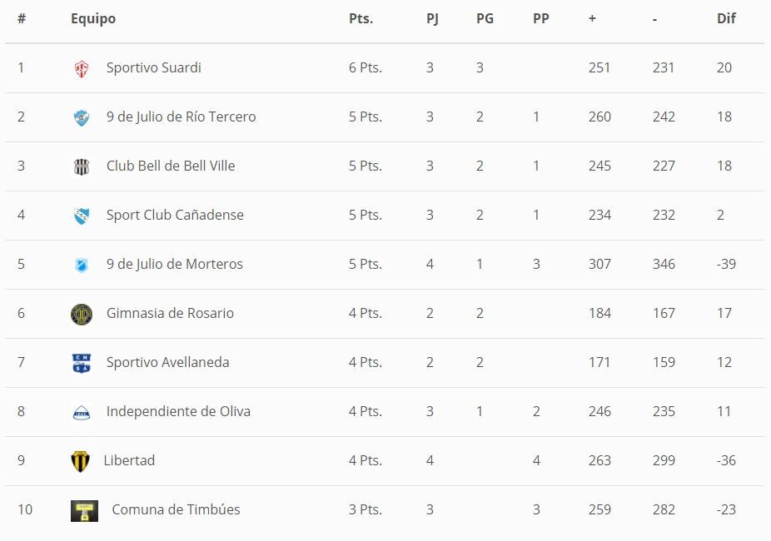Screen dimensions: 771x541
Task: Click the Sportivo Avellaneda crest
Action: tap(82, 363)
